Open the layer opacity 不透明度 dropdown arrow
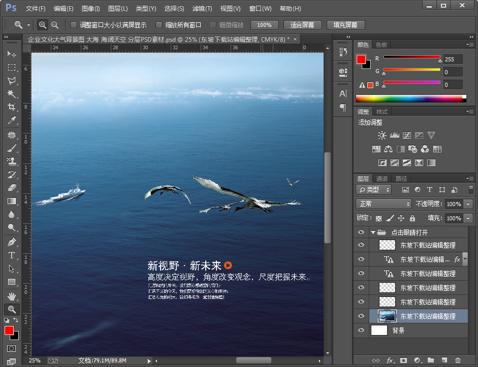478x367 pixels. [x=468, y=204]
